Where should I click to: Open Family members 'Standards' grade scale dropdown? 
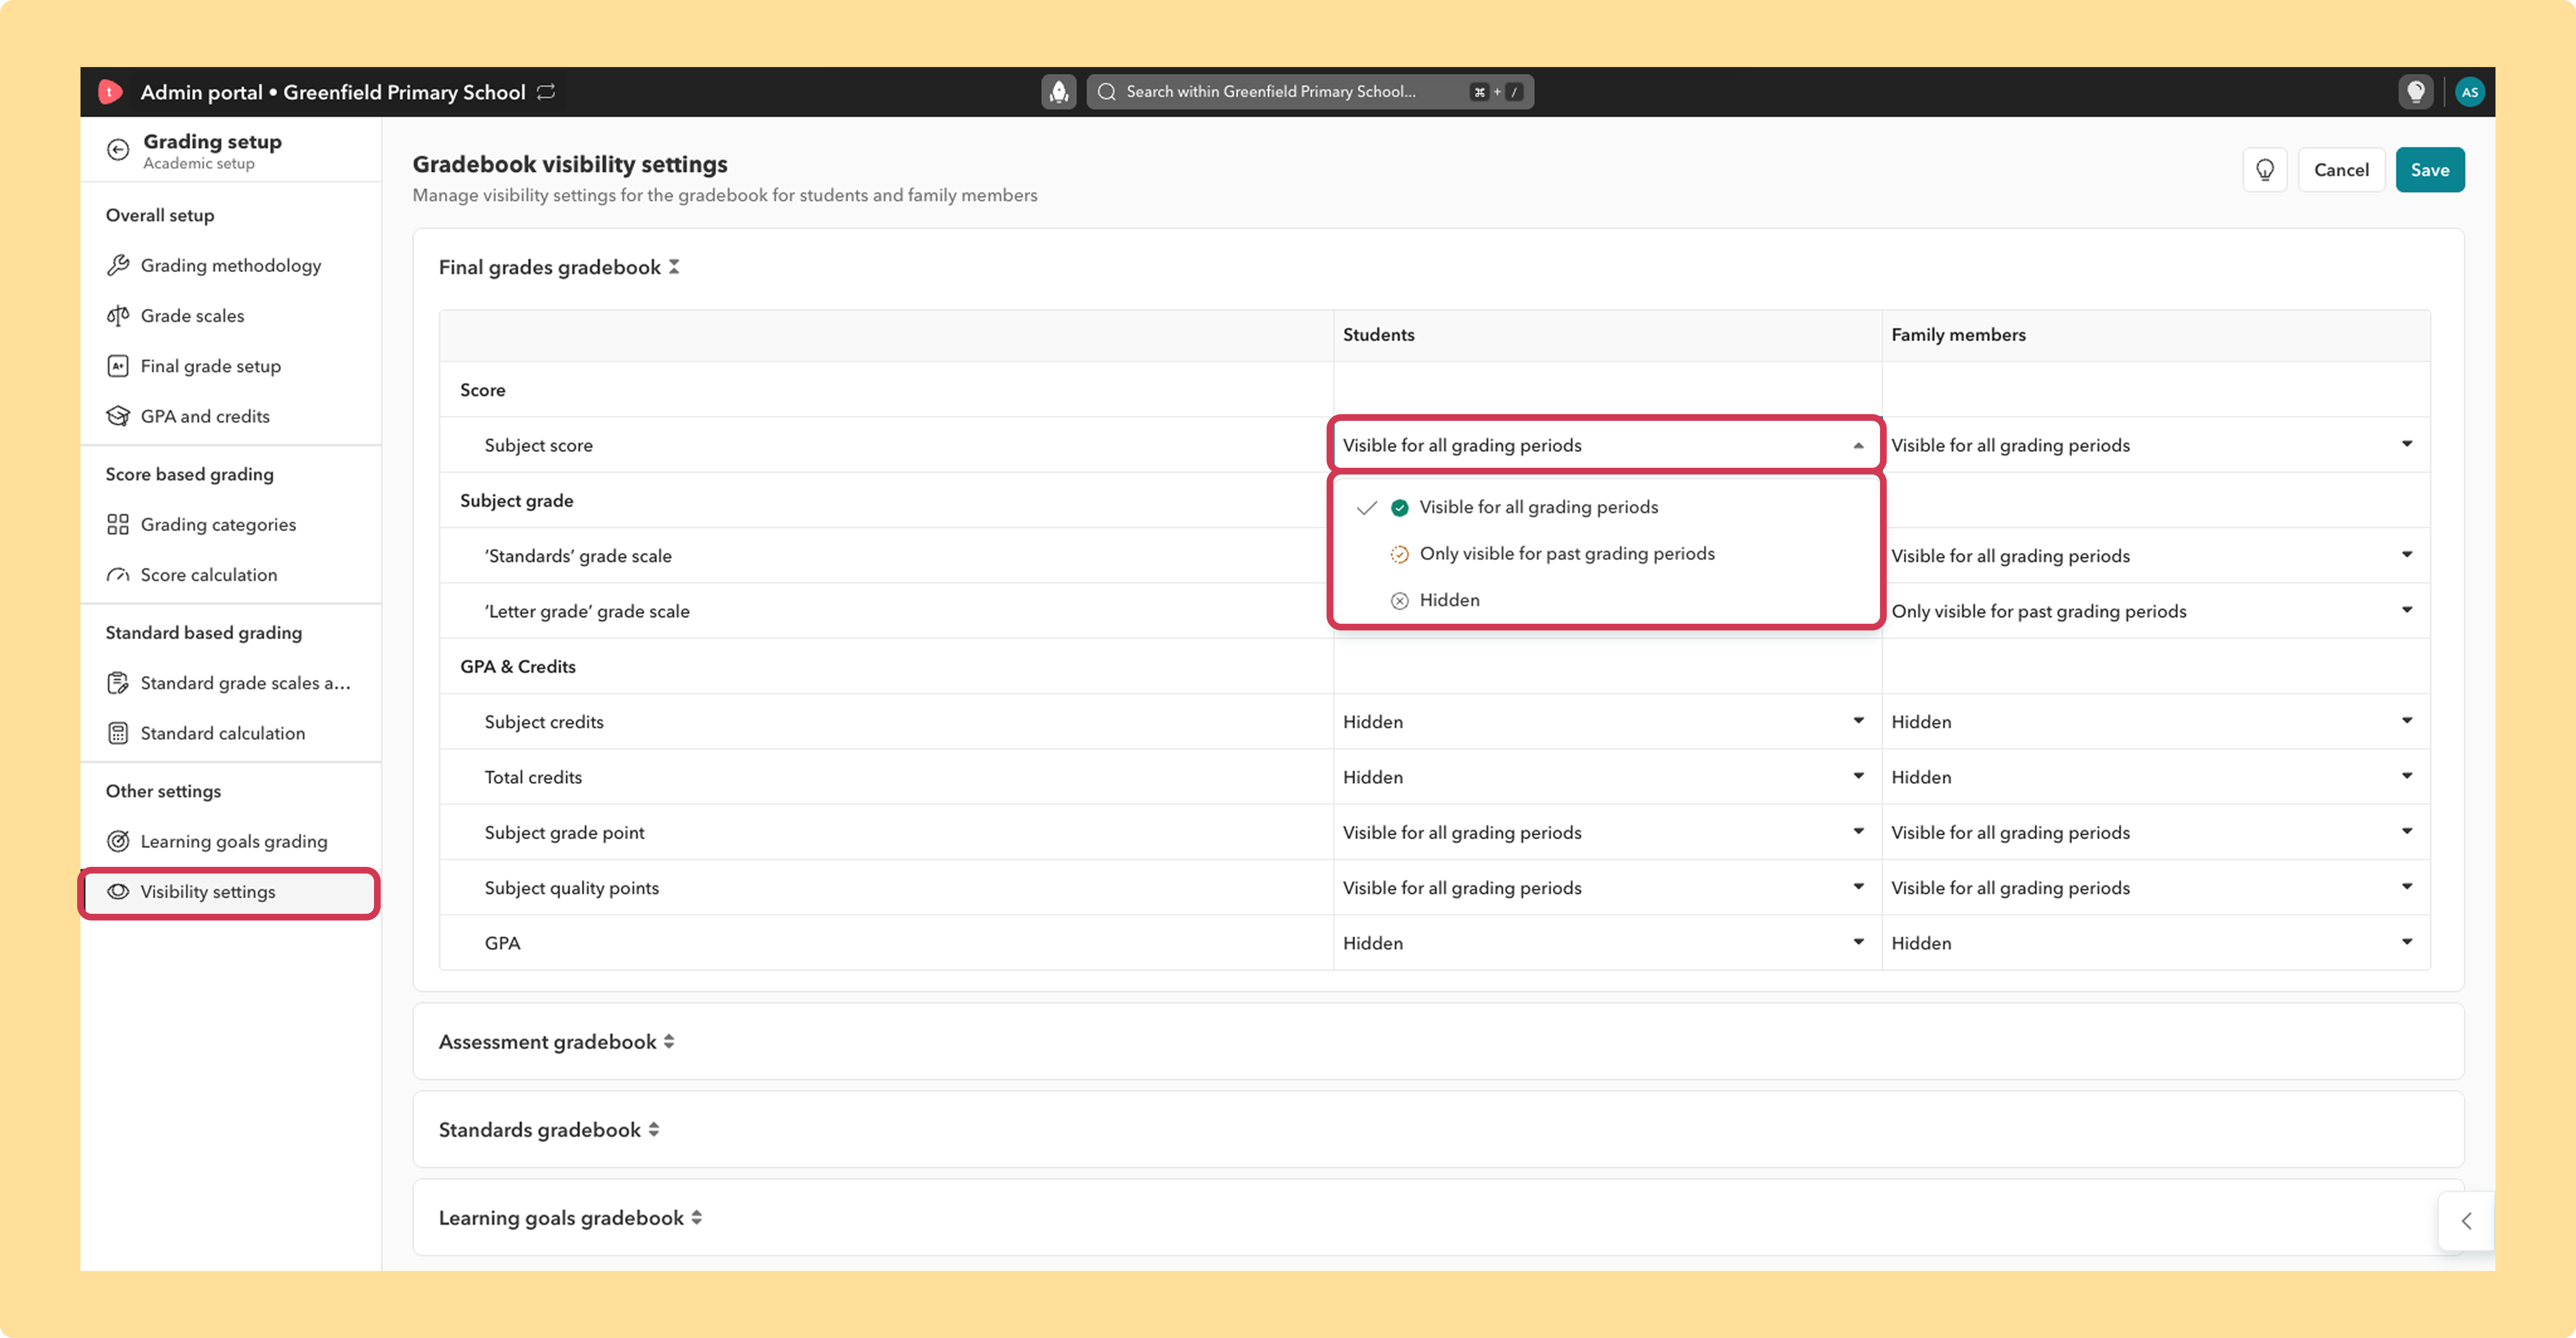[2155, 556]
